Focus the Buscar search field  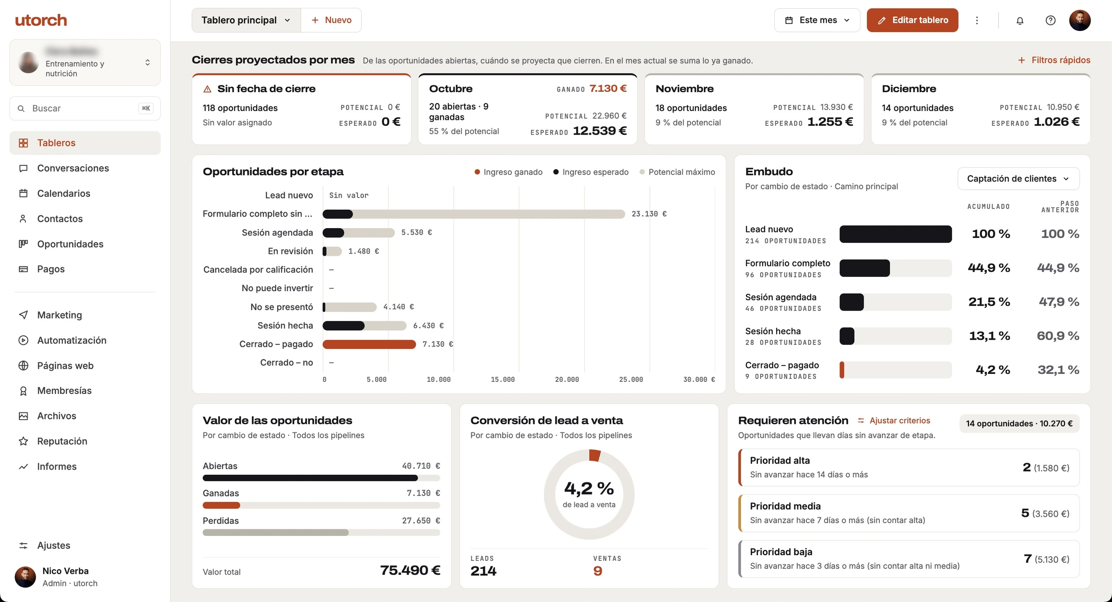pos(85,108)
